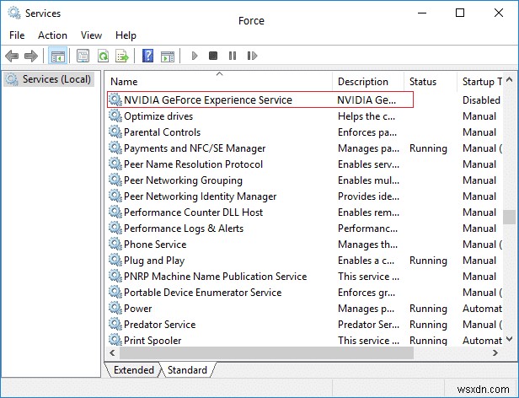Switch to the Standard tab
519x398 pixels.
[187, 370]
